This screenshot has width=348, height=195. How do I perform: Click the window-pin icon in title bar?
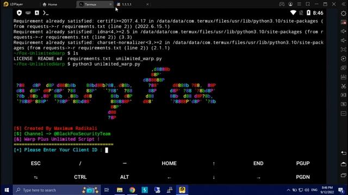308,4
